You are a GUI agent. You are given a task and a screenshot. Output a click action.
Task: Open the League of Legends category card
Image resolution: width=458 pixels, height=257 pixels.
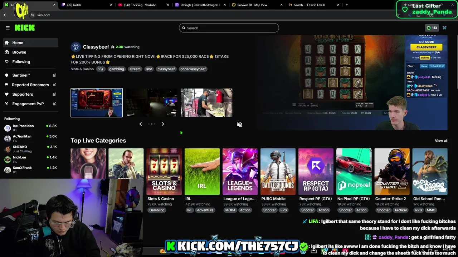240,172
